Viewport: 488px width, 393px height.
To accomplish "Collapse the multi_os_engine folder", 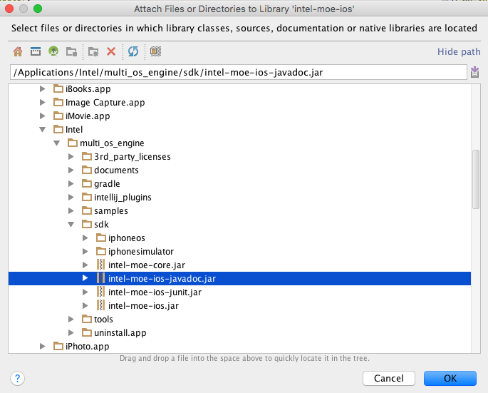I will tap(57, 143).
